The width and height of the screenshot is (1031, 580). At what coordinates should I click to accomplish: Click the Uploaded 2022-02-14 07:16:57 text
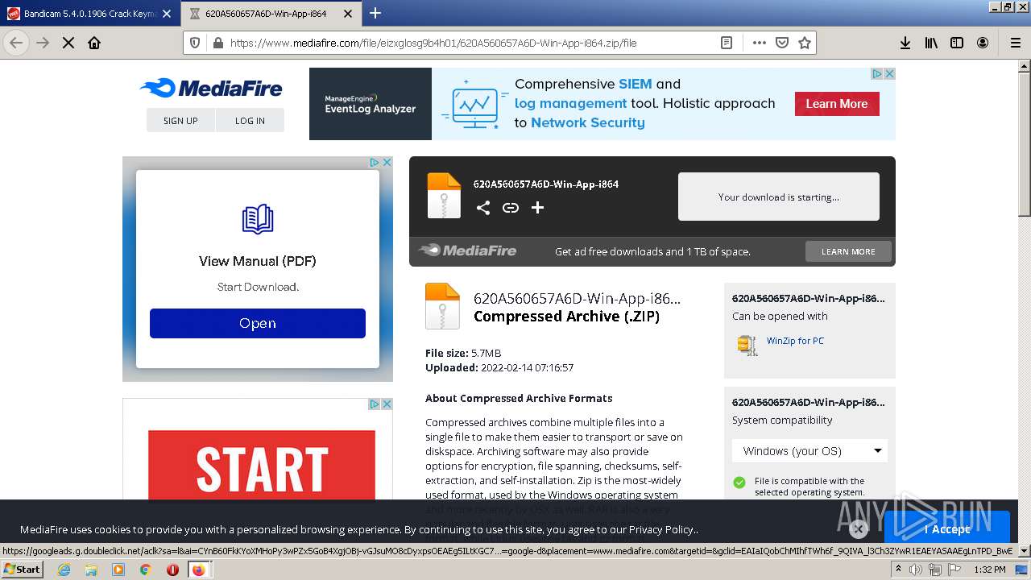tap(499, 367)
